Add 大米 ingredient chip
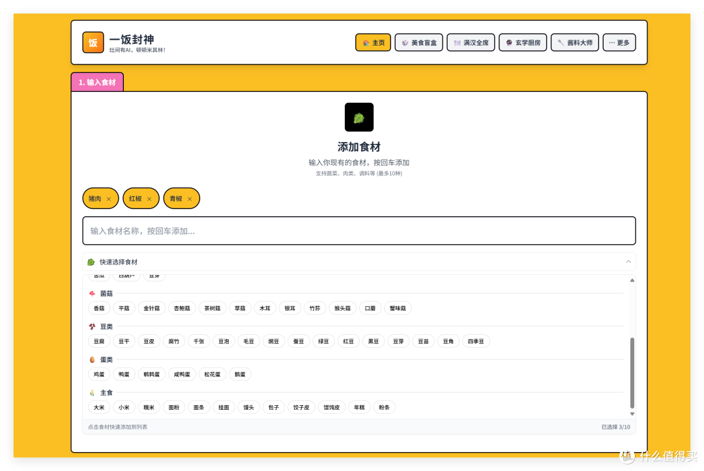 99,407
